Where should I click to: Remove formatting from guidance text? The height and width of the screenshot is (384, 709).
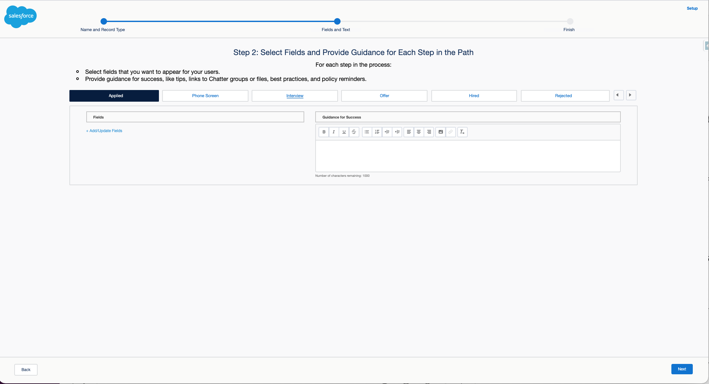click(462, 132)
